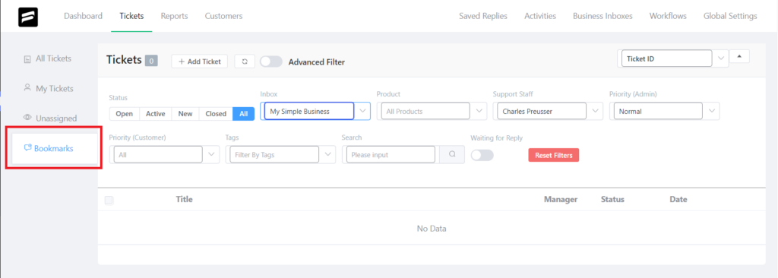Click the refresh tickets icon button
Screen dimensions: 778x278
click(x=245, y=61)
